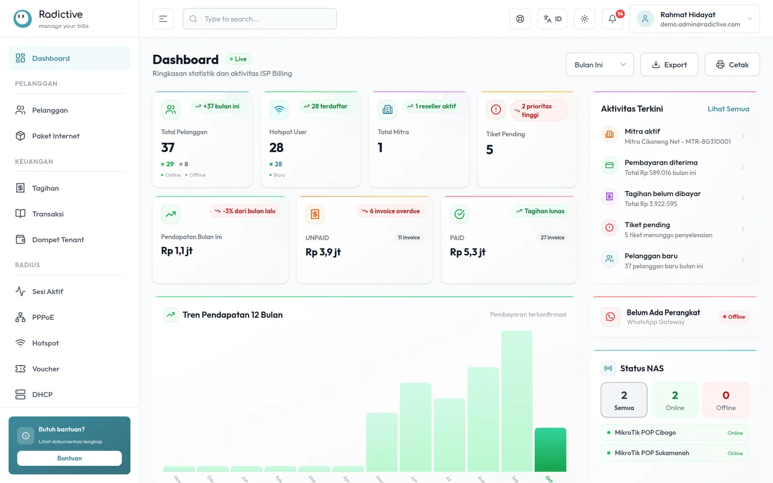This screenshot has width=773, height=483.
Task: Expand Tagihan belum dibayar activity chevron
Action: (743, 198)
